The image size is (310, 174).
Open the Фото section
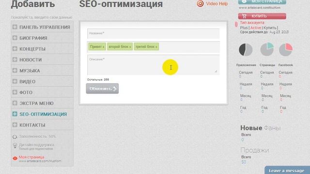coord(26,92)
